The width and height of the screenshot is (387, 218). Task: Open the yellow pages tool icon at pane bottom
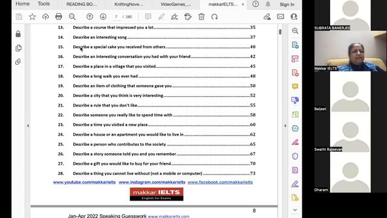click(x=295, y=197)
